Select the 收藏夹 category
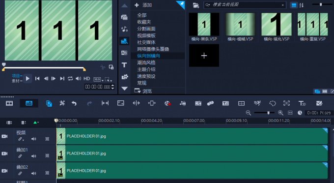The height and width of the screenshot is (183, 334). coord(144,22)
